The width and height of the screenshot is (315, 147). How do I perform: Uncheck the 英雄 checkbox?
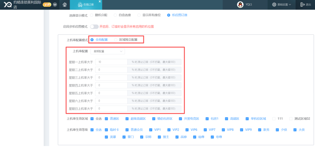107,137
